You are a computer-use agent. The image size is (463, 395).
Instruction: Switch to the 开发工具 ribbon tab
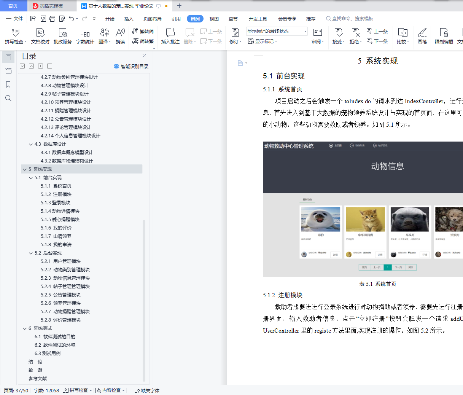(258, 19)
